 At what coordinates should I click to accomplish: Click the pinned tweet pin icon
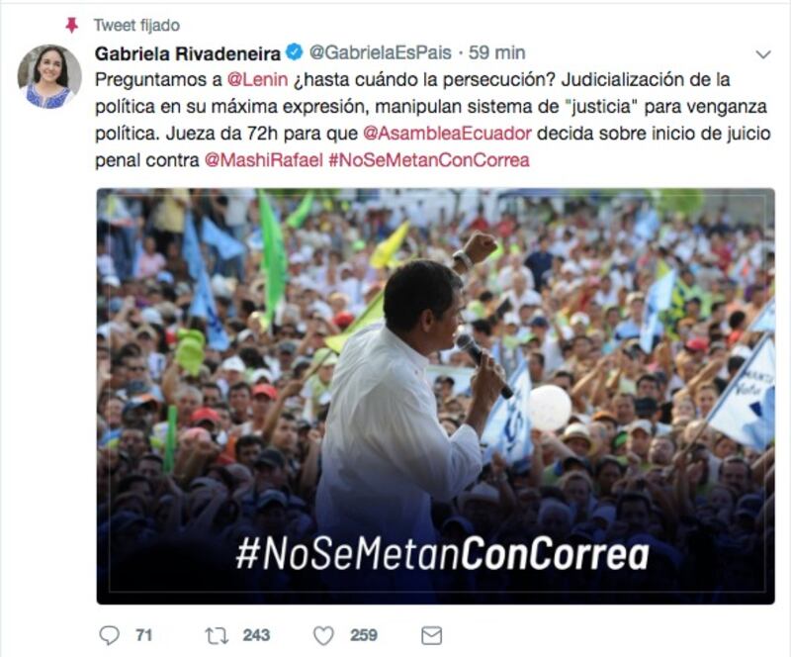(72, 25)
